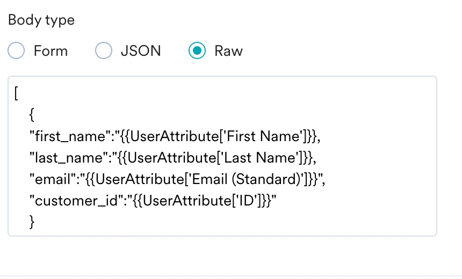Place cursor at end of first_name line

point(321,136)
